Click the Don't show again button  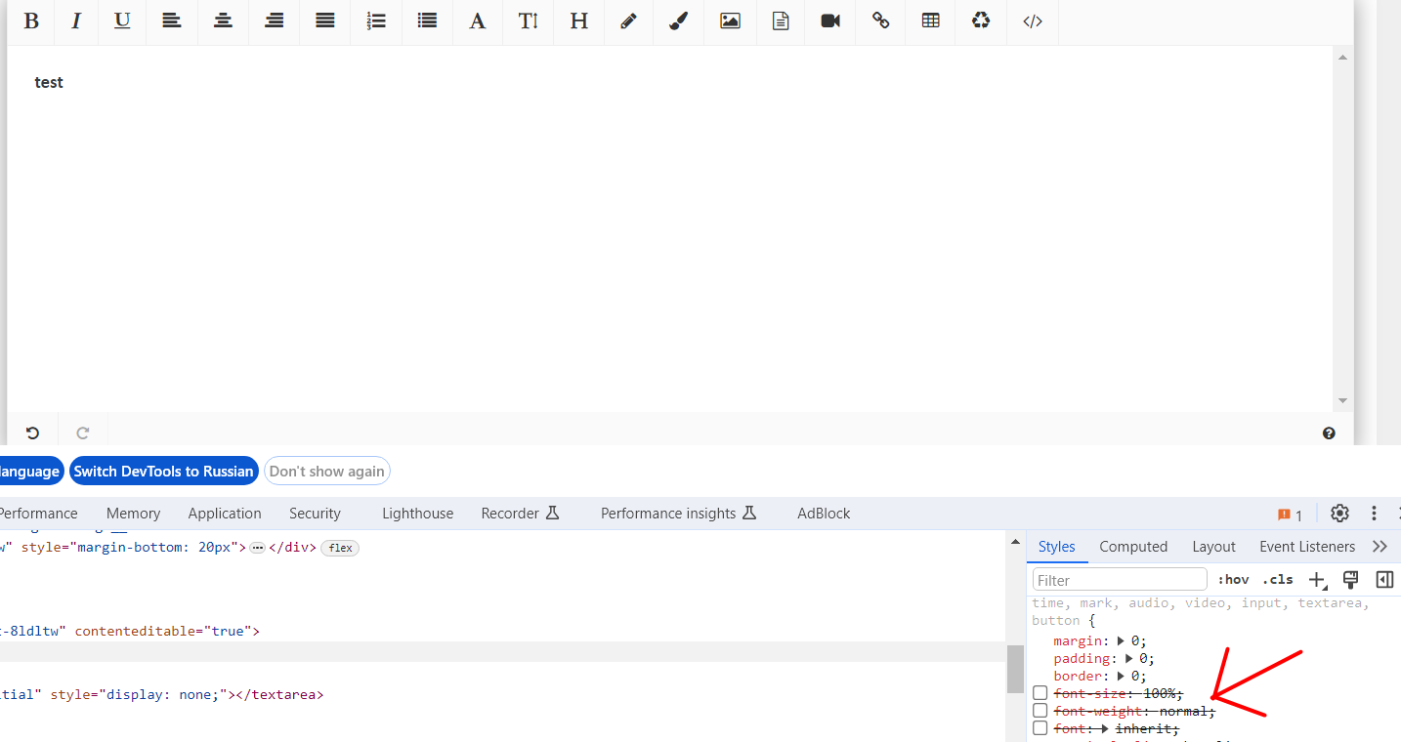[327, 472]
